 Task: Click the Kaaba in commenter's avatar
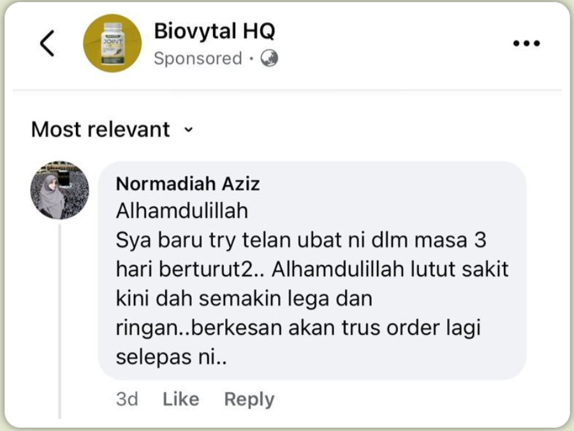[x=64, y=178]
